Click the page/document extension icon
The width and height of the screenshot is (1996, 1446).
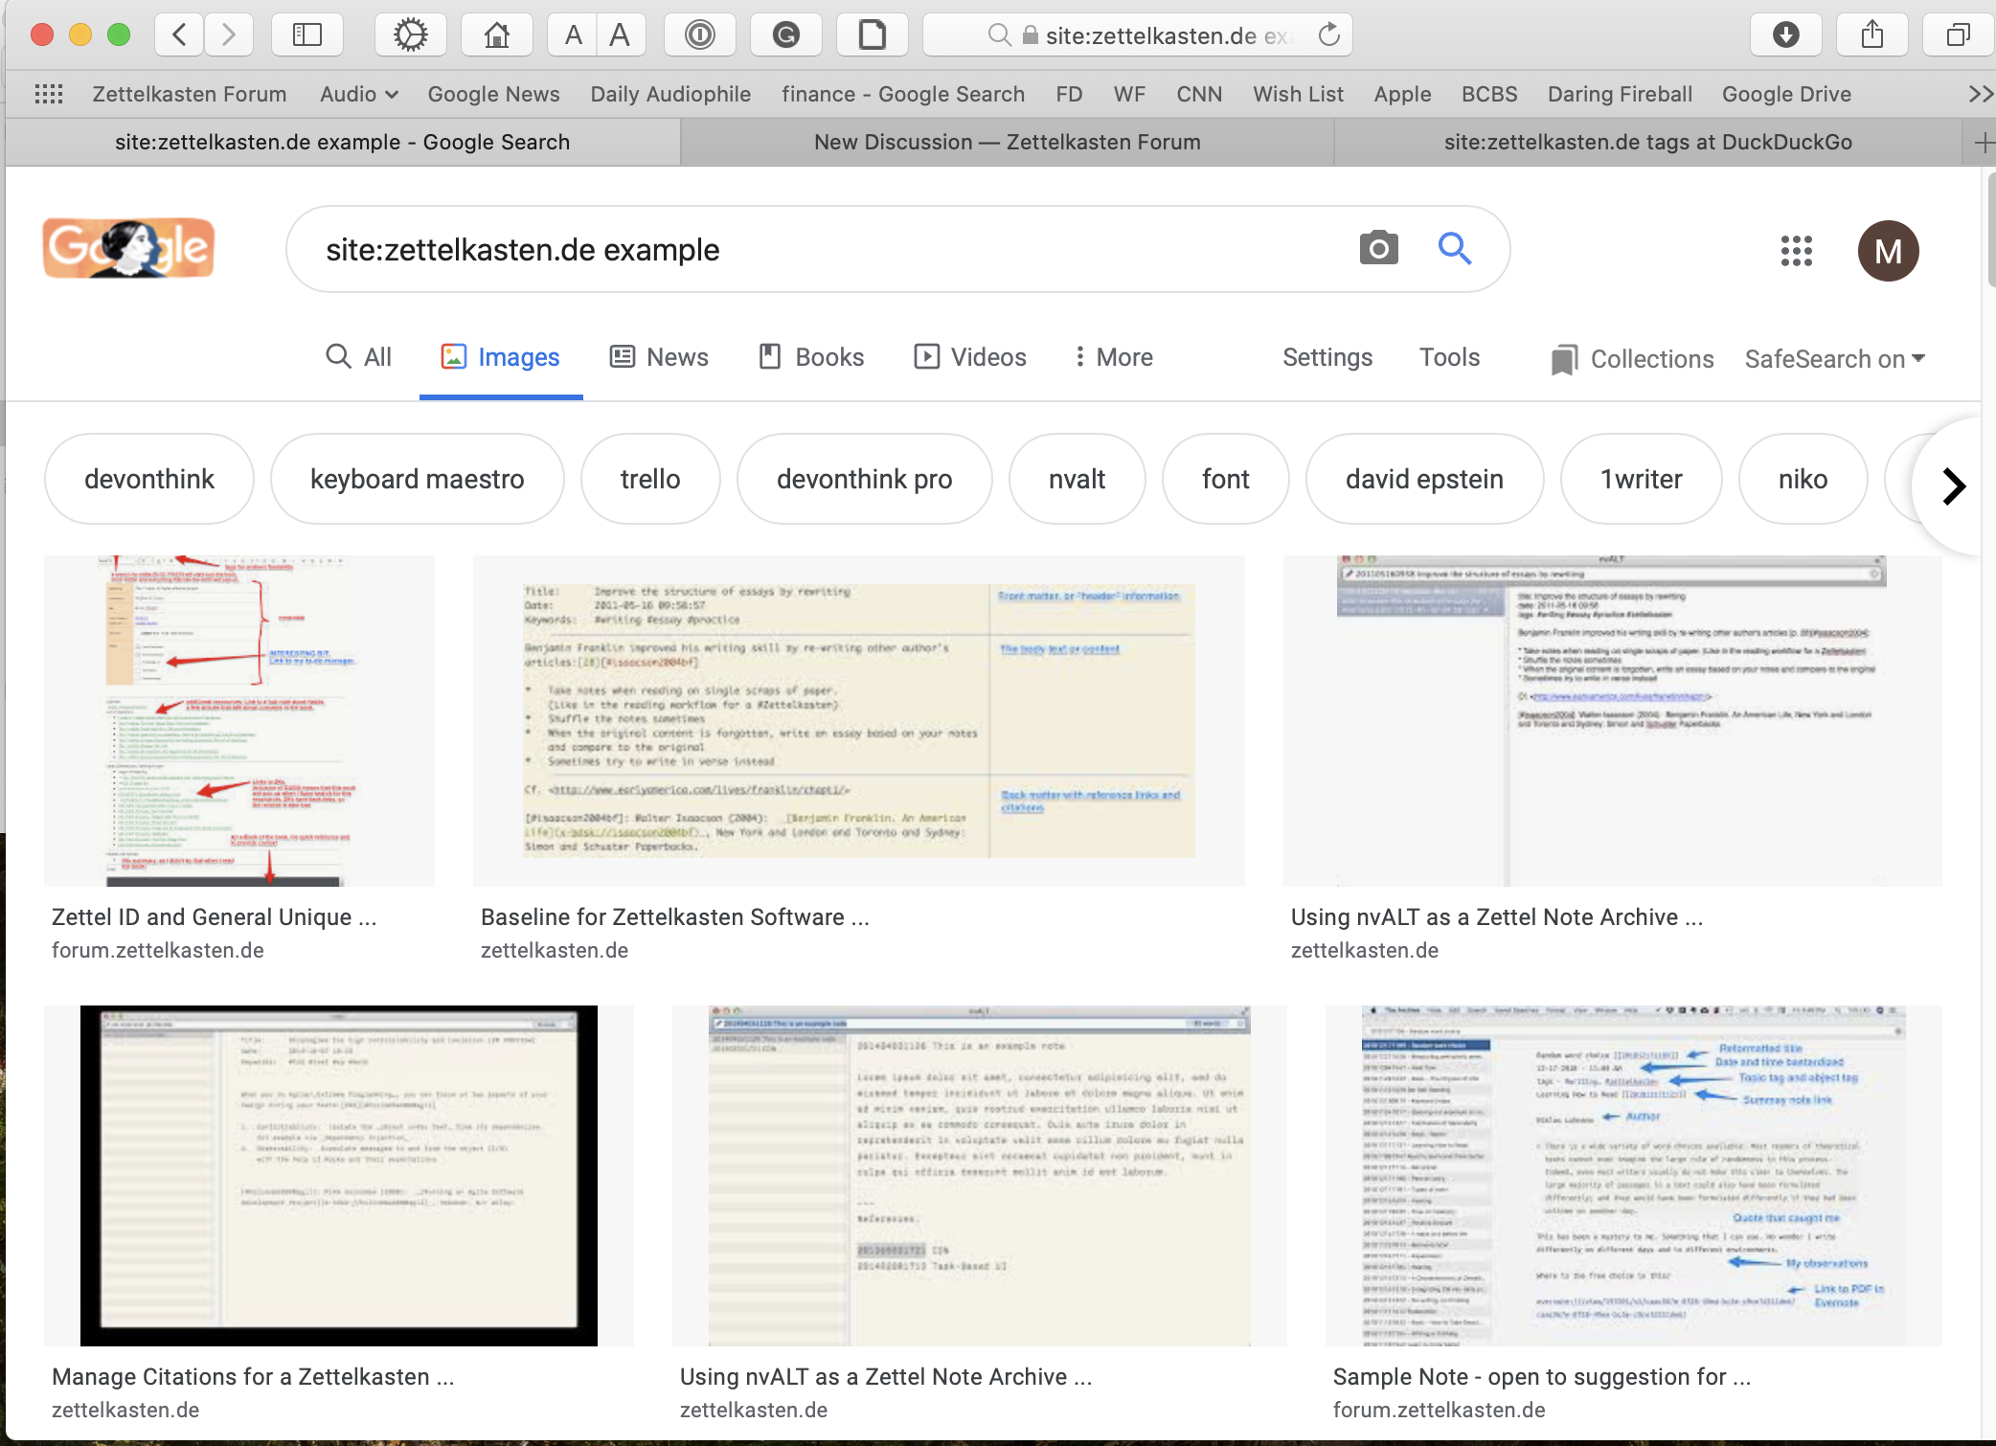(873, 35)
